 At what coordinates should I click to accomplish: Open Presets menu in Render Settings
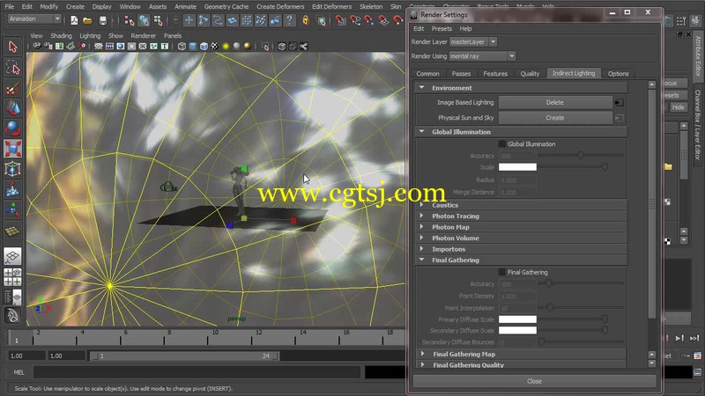coord(442,28)
